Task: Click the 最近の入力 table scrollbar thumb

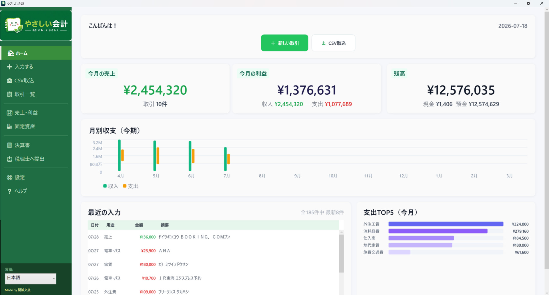Action: click(341, 254)
